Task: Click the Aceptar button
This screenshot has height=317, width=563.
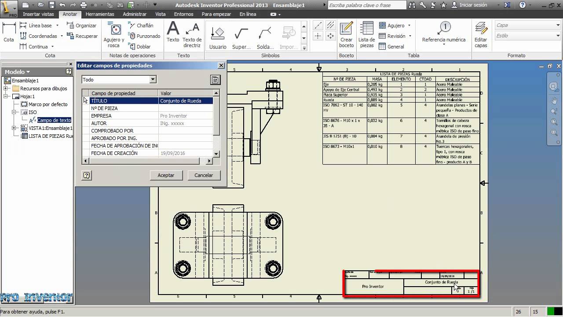Action: coord(166,175)
